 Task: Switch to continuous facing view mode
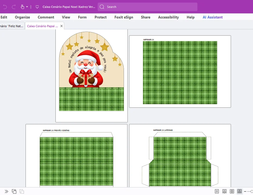(x=239, y=191)
